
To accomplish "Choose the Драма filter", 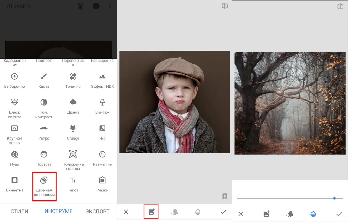I will click(73, 106).
